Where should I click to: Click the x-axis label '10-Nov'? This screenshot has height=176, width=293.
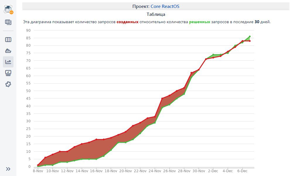(52, 171)
